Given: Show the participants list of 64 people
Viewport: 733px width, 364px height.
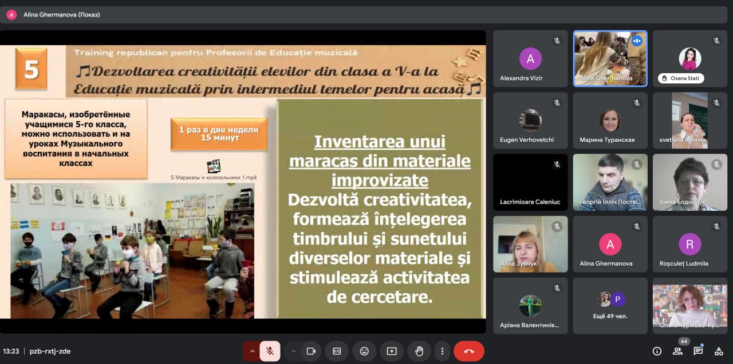Looking at the screenshot, I should click(677, 351).
